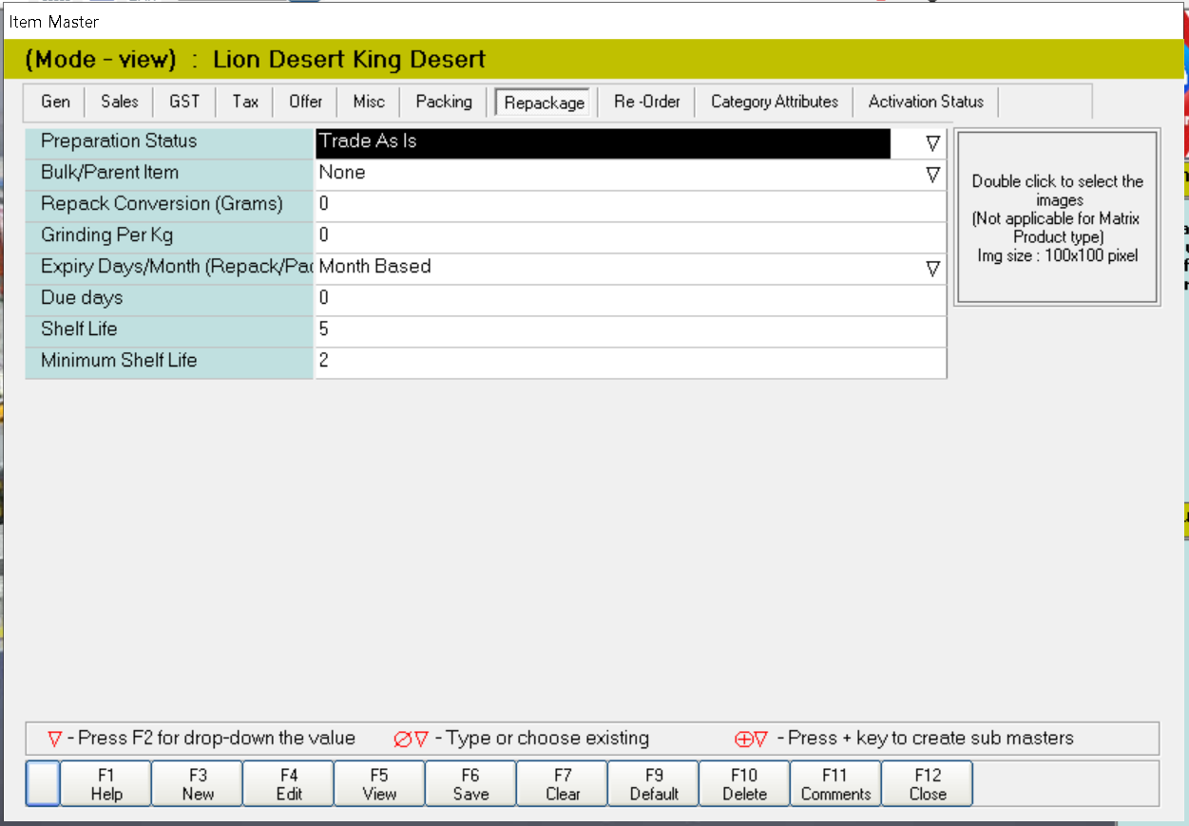Image resolution: width=1189 pixels, height=826 pixels.
Task: Go to the Offer tab
Action: point(305,102)
